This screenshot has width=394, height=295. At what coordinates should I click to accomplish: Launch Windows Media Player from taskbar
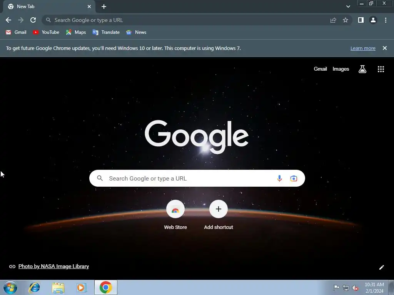coord(82,287)
